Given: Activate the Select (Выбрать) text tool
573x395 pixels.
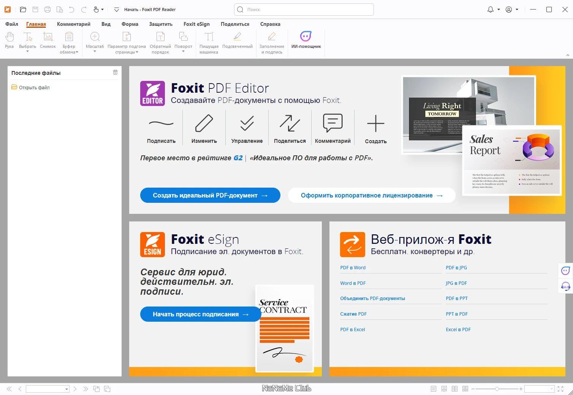Looking at the screenshot, I should pyautogui.click(x=27, y=40).
